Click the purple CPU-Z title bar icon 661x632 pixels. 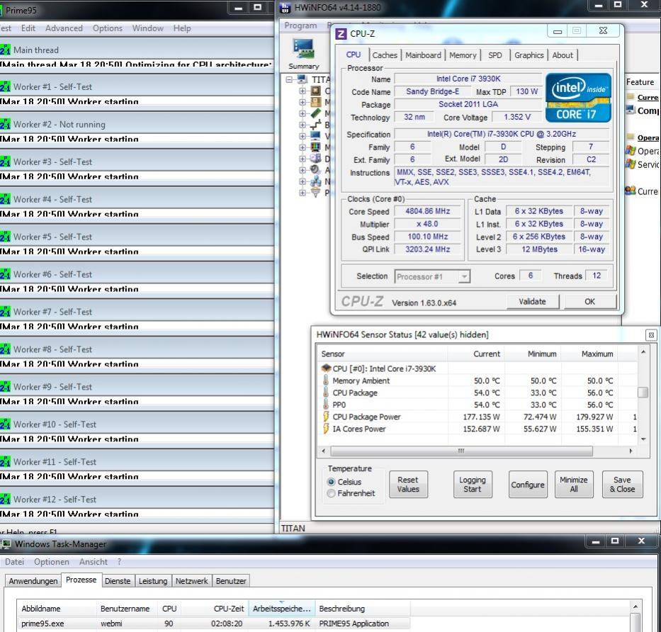coord(341,34)
